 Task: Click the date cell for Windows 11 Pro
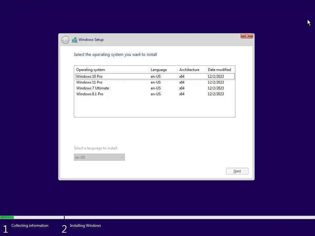click(x=216, y=82)
